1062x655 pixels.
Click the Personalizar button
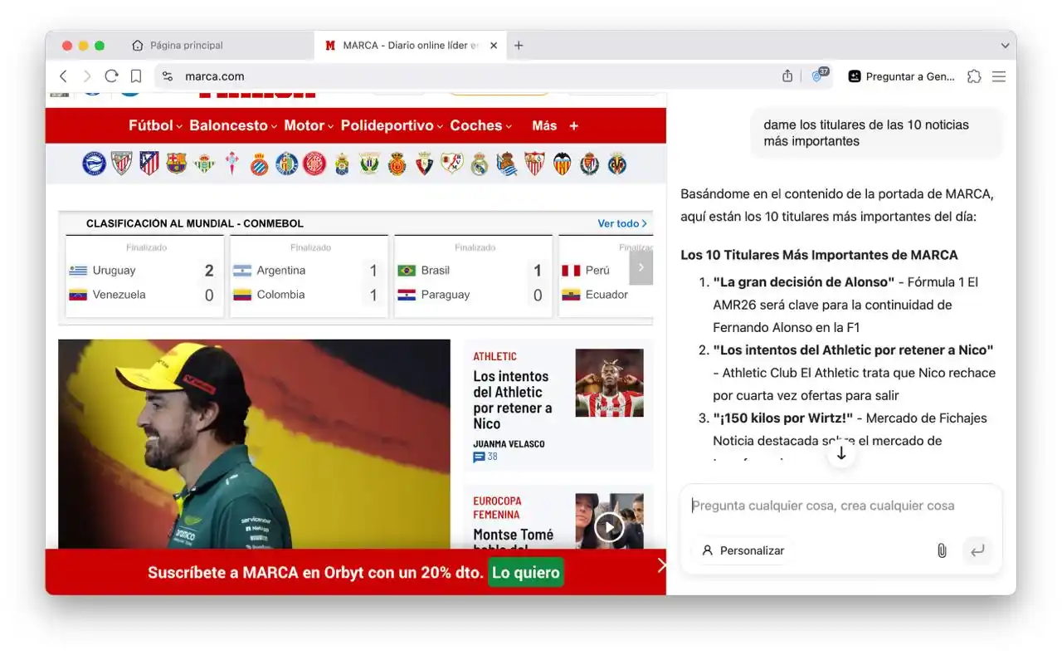pos(743,550)
